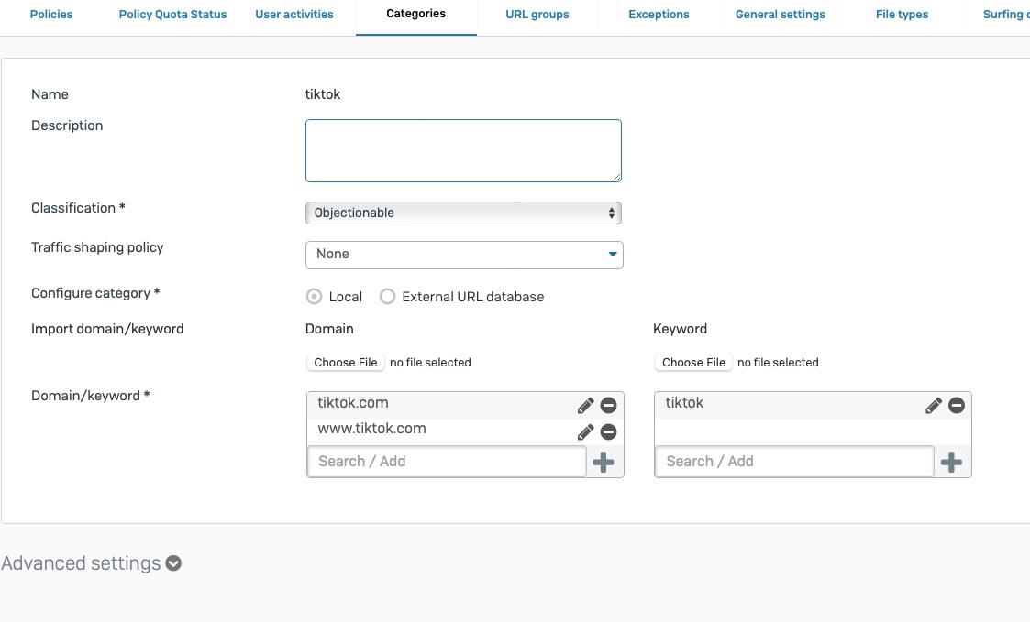1030x622 pixels.
Task: Expand Advanced settings section
Action: (173, 563)
